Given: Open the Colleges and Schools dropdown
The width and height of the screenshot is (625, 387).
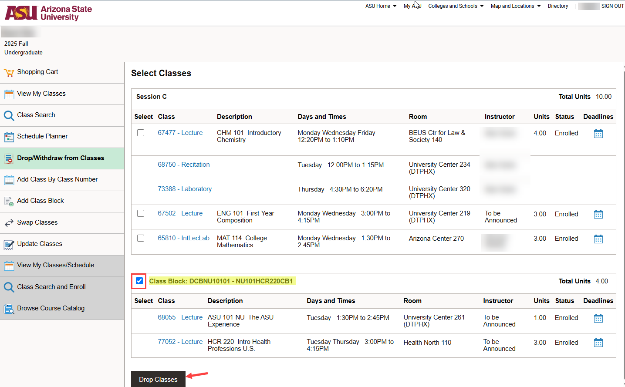Looking at the screenshot, I should point(456,6).
